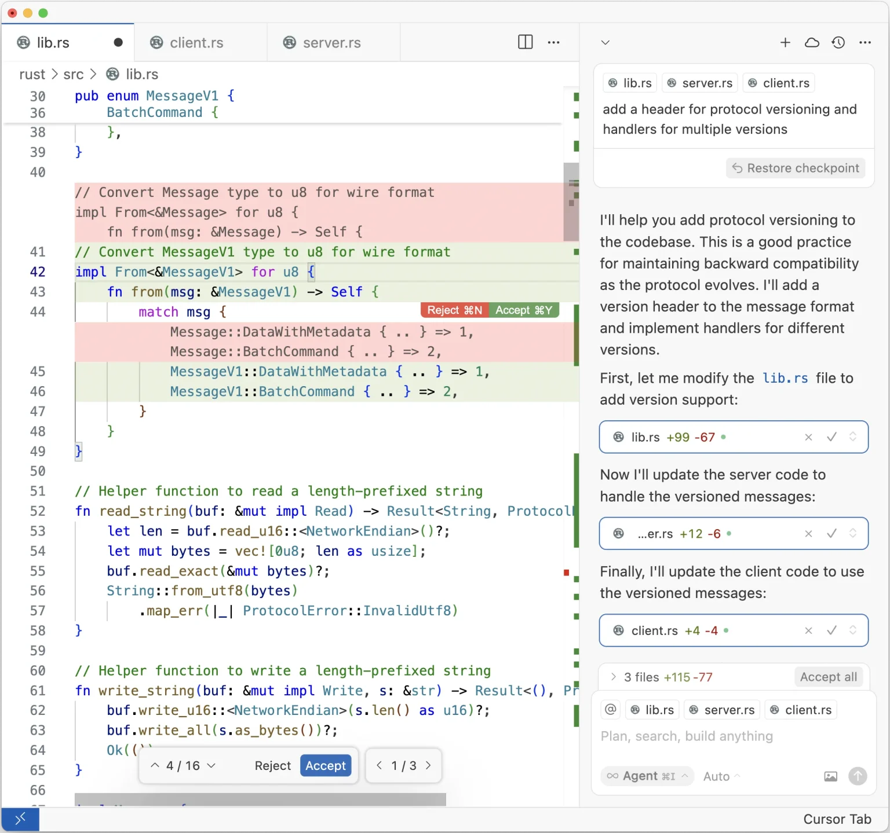
Task: Click the split editor layout icon
Action: click(x=525, y=42)
